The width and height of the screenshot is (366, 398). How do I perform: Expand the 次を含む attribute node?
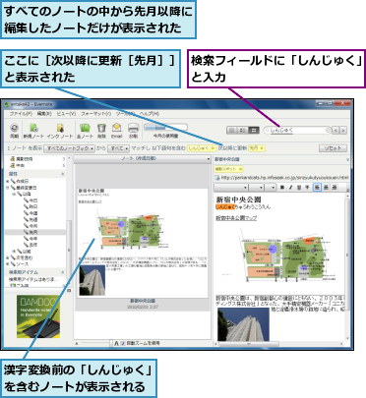pos(8,257)
